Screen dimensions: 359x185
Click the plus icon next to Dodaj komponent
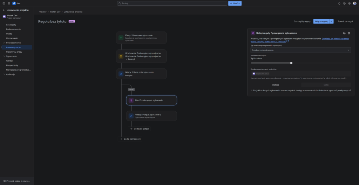(x=121, y=139)
